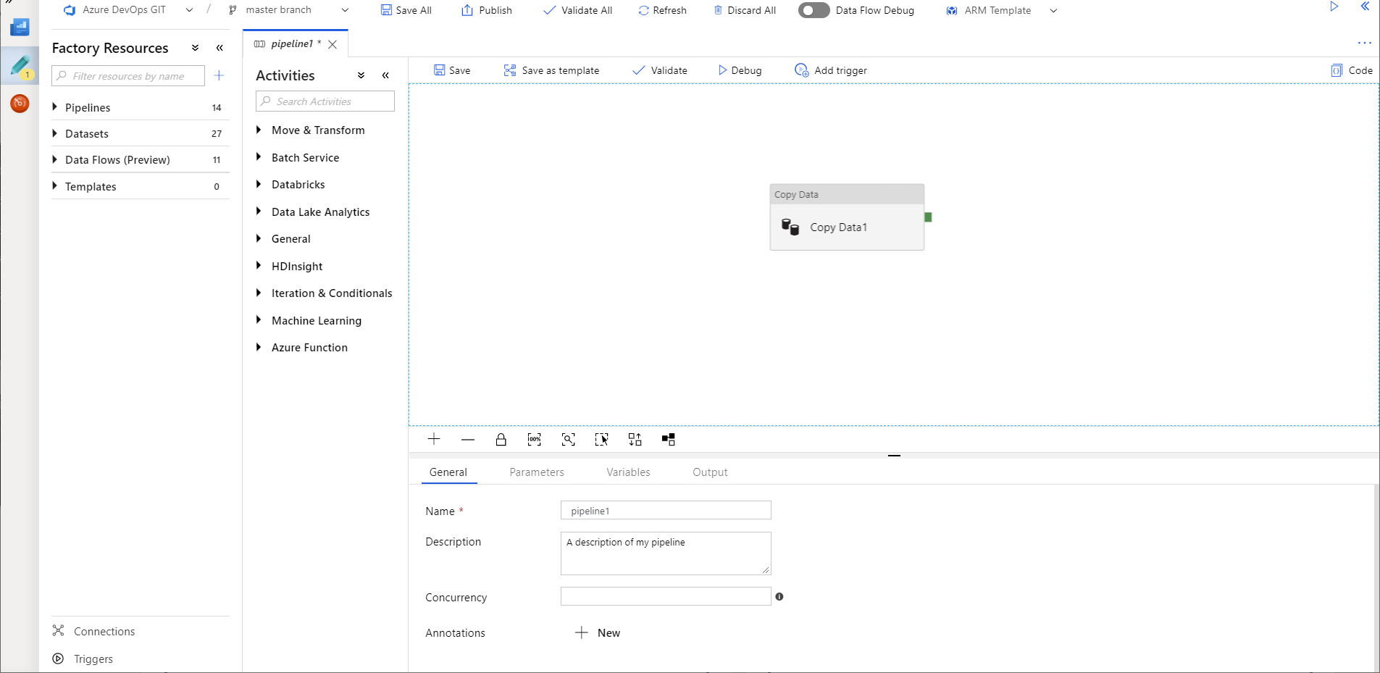Start pipeline Debug run
1380x673 pixels.
pos(740,70)
